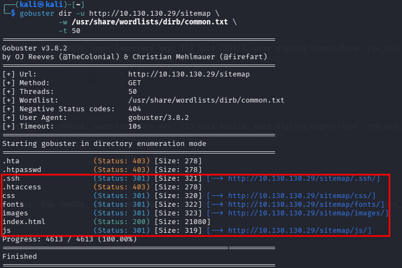This screenshot has height=268, width=402.
Task: Open the /sitemap/.ssh/ redirect URL
Action: point(302,178)
